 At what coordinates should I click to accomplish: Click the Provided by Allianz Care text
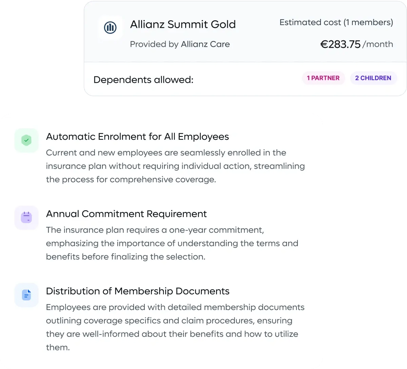180,44
